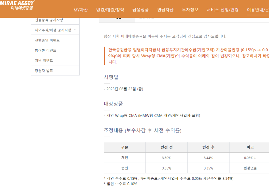Select the date text 2023년 06월 23일 (금)
The width and height of the screenshot is (269, 189).
click(125, 89)
